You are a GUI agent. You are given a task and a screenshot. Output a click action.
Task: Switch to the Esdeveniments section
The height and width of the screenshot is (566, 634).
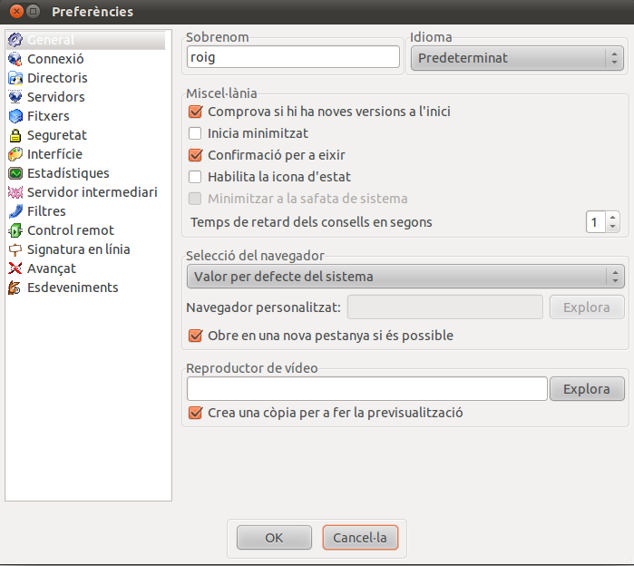[x=73, y=288]
